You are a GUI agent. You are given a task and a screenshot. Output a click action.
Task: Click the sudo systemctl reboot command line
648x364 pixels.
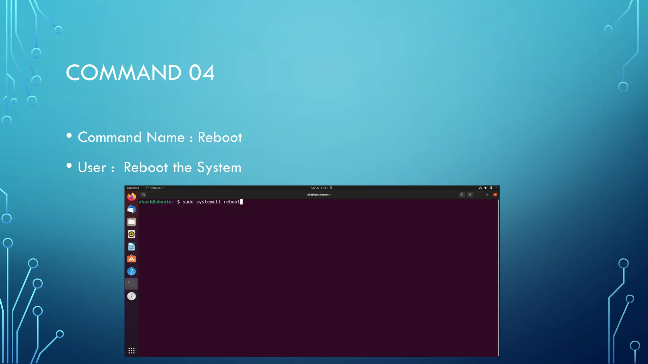click(211, 202)
